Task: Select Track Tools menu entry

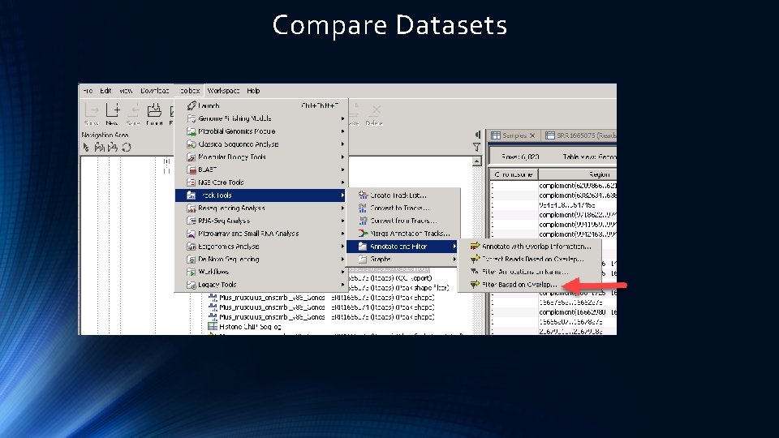Action: [261, 195]
